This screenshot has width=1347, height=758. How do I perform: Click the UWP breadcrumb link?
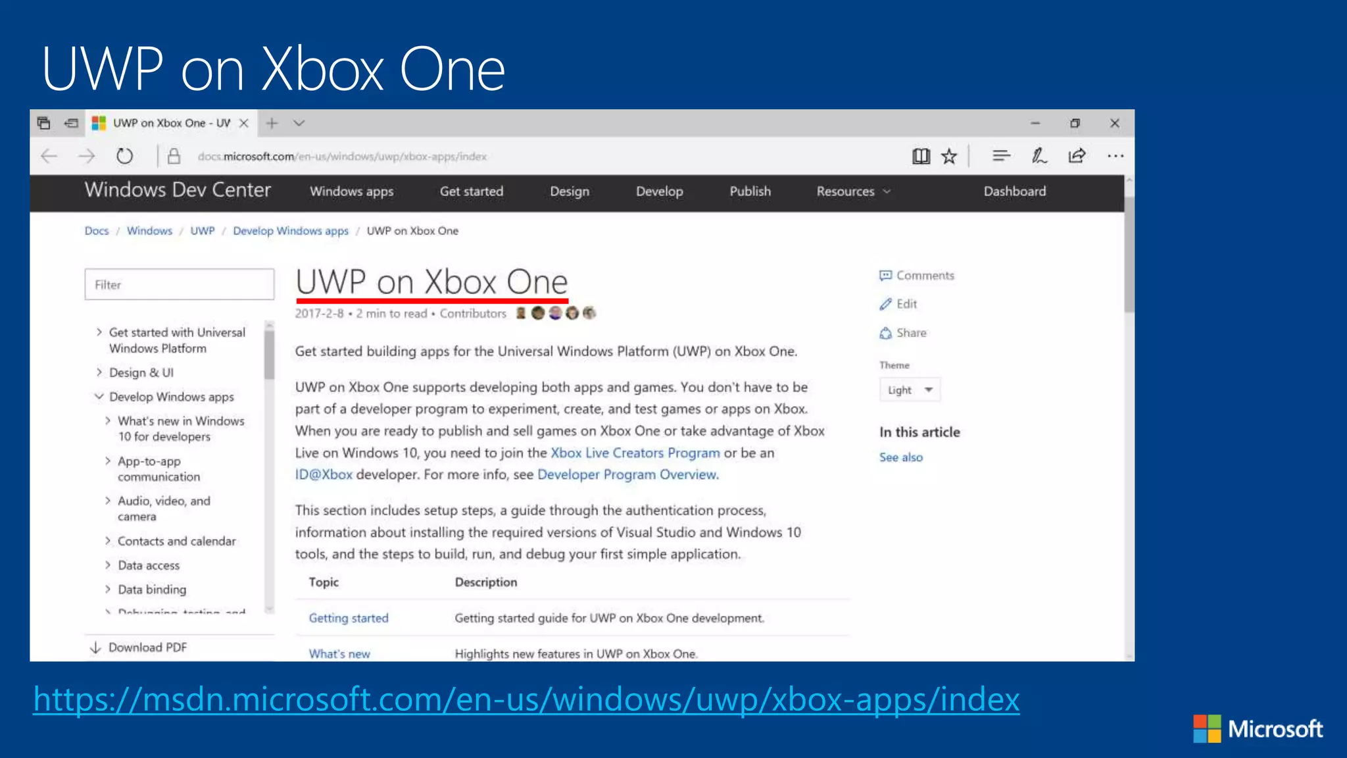[203, 231]
